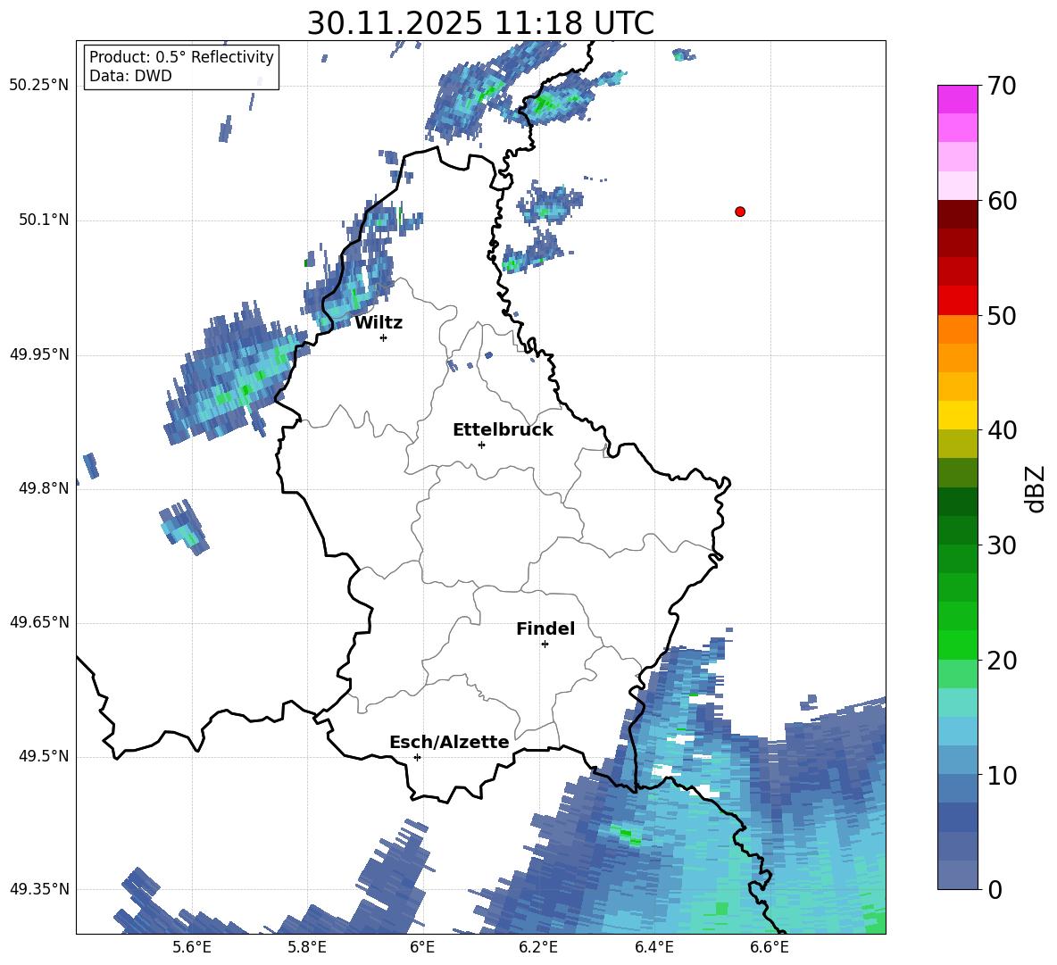Screen dimensions: 1057x965
Task: Click the 49.5°N latitude label
Action: coord(44,756)
